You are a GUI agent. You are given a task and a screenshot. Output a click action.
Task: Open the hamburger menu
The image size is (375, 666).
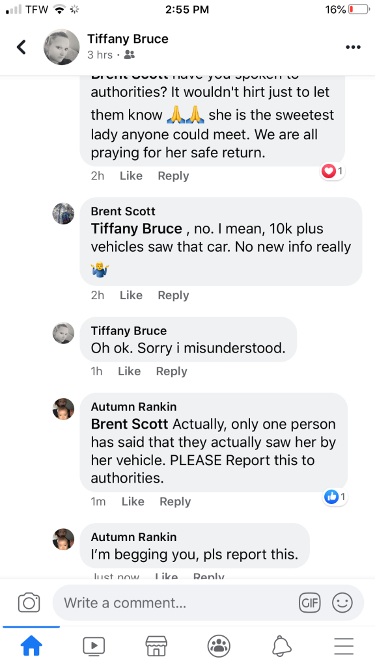click(344, 646)
